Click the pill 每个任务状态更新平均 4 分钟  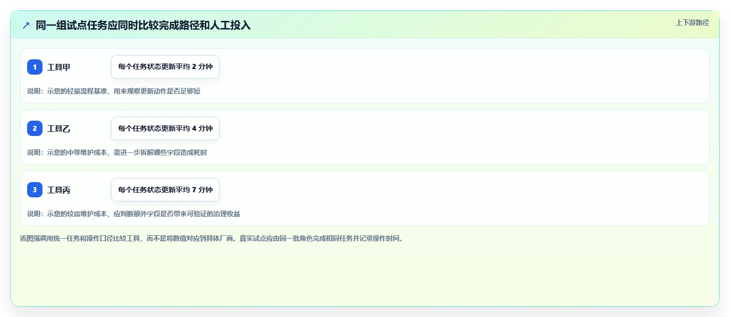coord(165,128)
